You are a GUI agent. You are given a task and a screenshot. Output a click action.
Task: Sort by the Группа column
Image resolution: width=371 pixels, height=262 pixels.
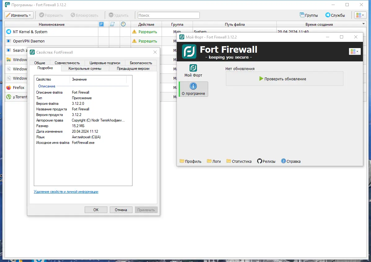177,24
